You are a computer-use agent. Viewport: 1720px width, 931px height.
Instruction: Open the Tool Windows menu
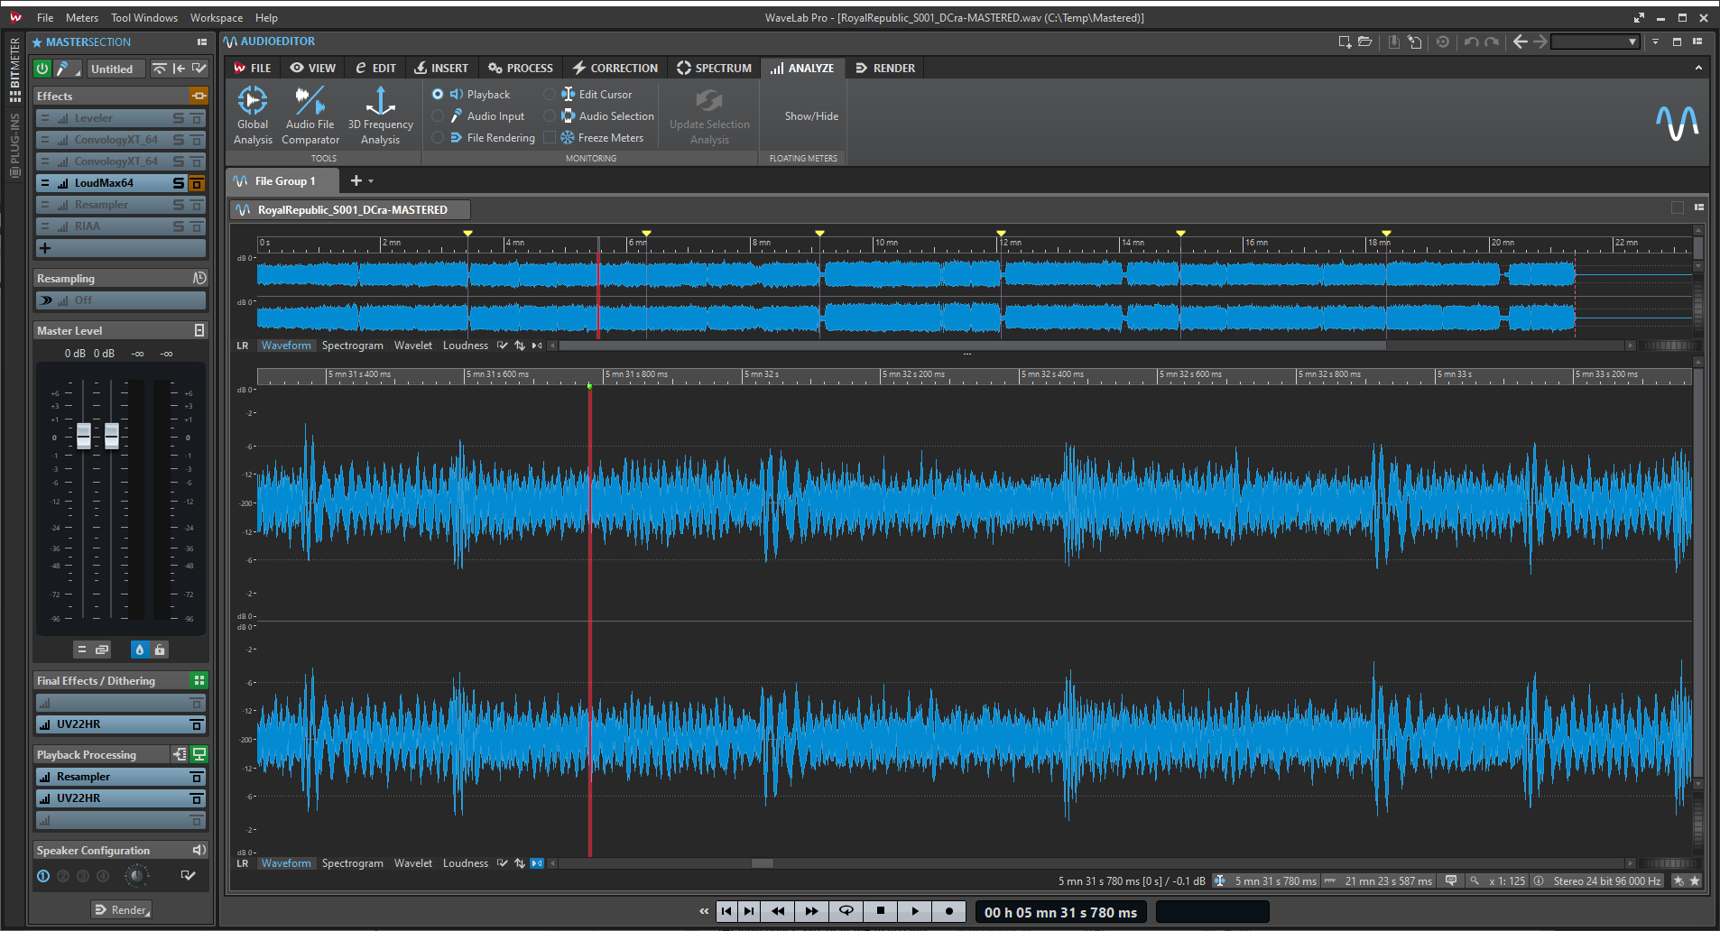(x=144, y=17)
